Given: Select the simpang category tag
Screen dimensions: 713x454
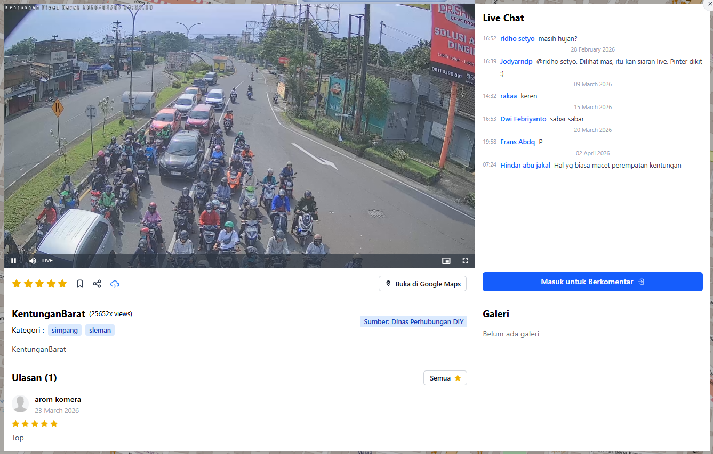Looking at the screenshot, I should point(65,330).
